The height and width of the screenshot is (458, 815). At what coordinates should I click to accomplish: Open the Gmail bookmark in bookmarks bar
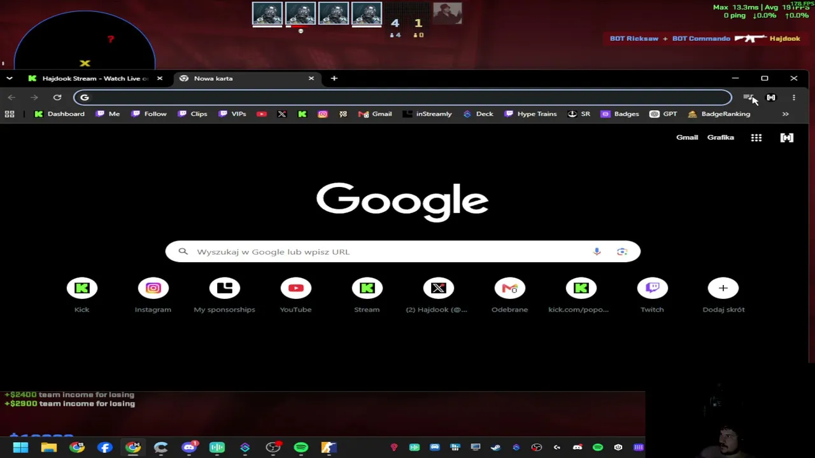point(375,114)
